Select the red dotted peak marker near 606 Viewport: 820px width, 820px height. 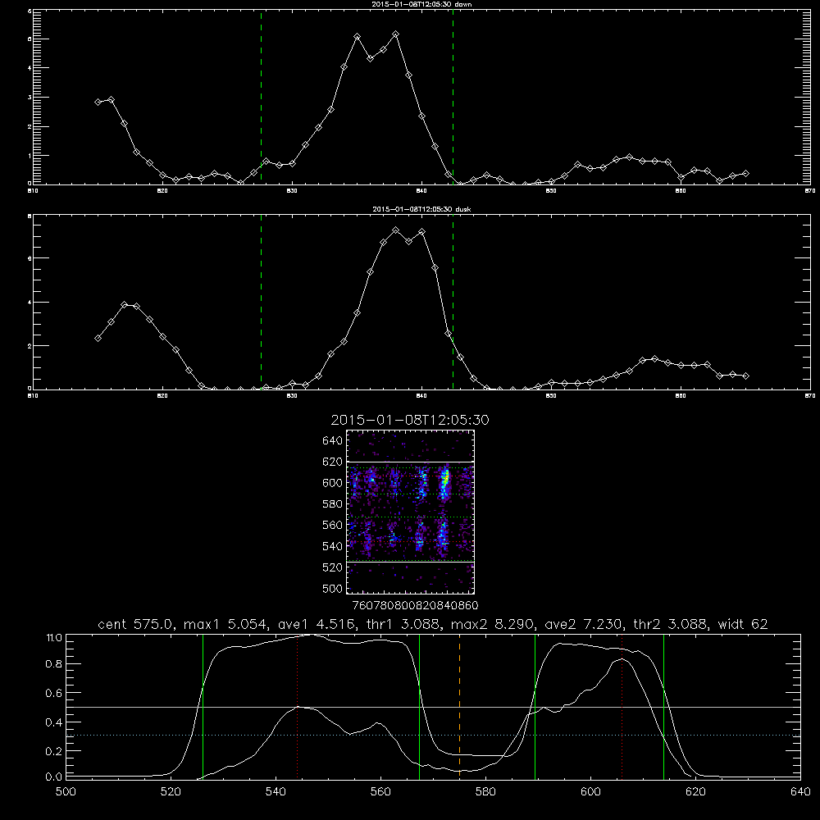[x=622, y=706]
